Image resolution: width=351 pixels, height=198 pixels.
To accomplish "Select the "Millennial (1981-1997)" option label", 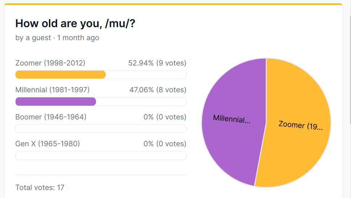I will (53, 90).
